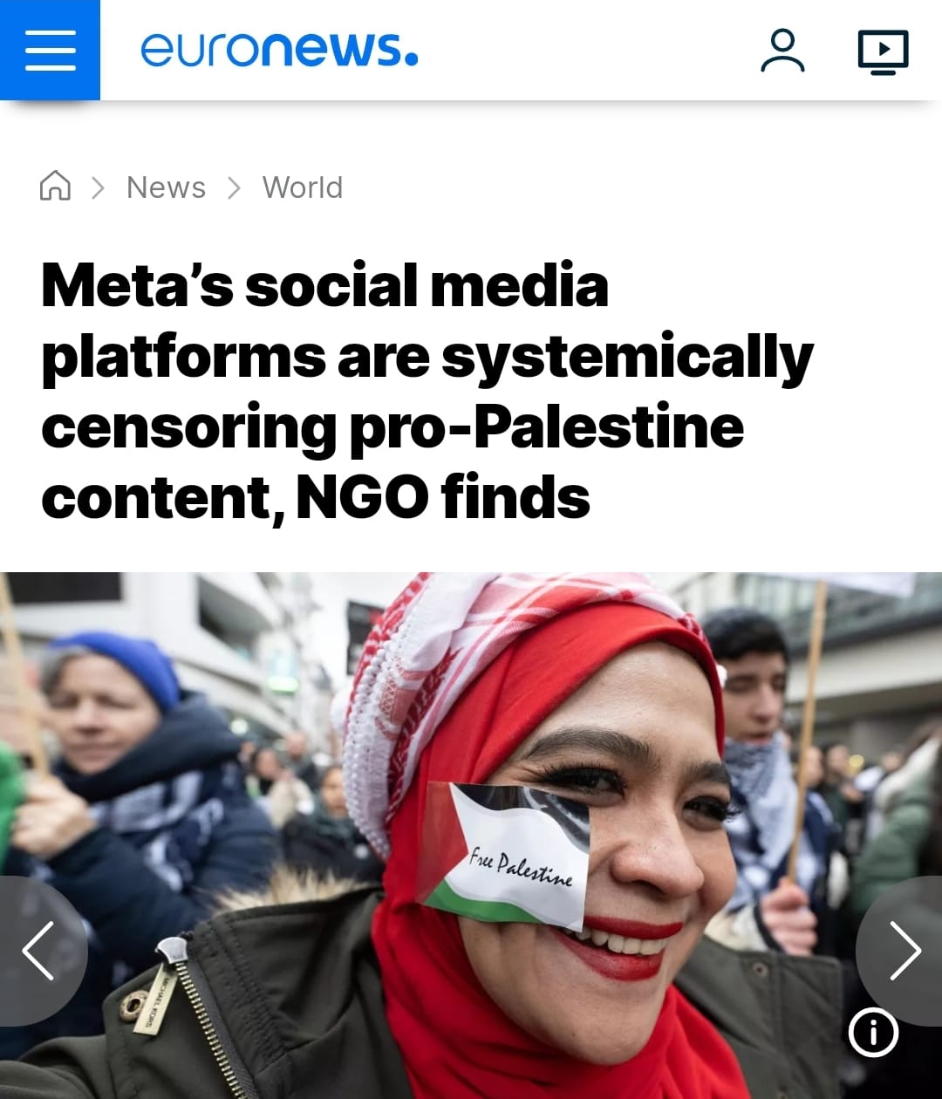The image size is (942, 1099).
Task: Click the Free Palestine flag sticker in the photo
Action: click(504, 855)
